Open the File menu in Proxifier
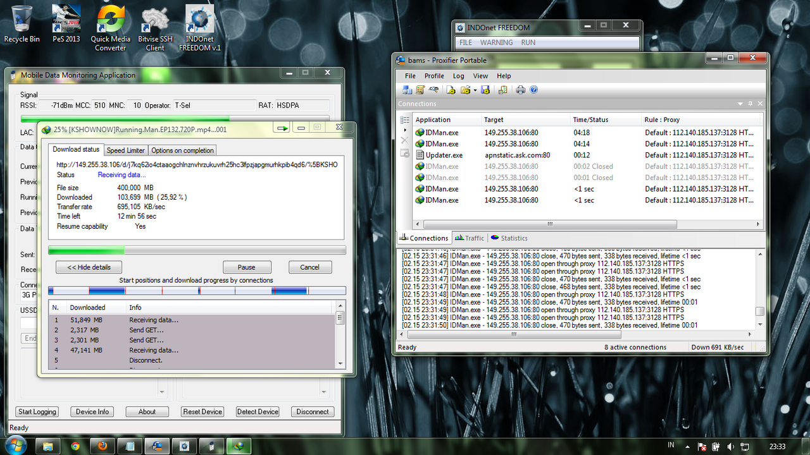The image size is (810, 455). (x=410, y=76)
